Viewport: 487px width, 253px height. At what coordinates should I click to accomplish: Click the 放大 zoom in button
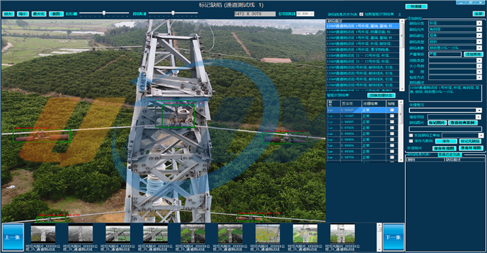point(8,14)
